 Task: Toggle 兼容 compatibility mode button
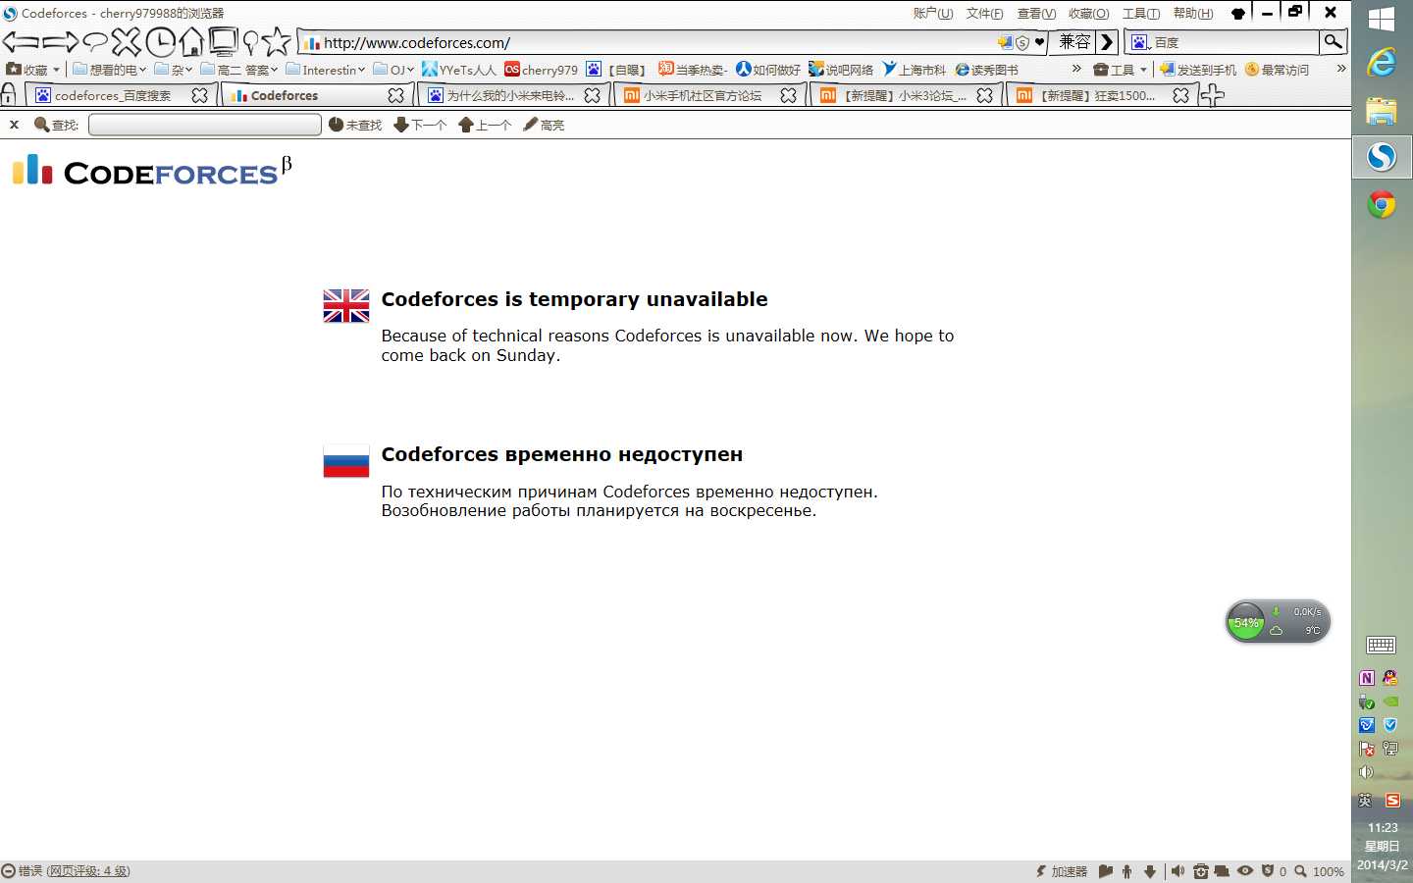point(1073,42)
